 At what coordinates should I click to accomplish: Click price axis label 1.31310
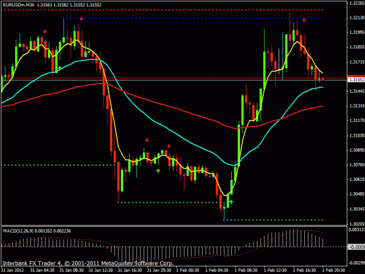point(357,106)
